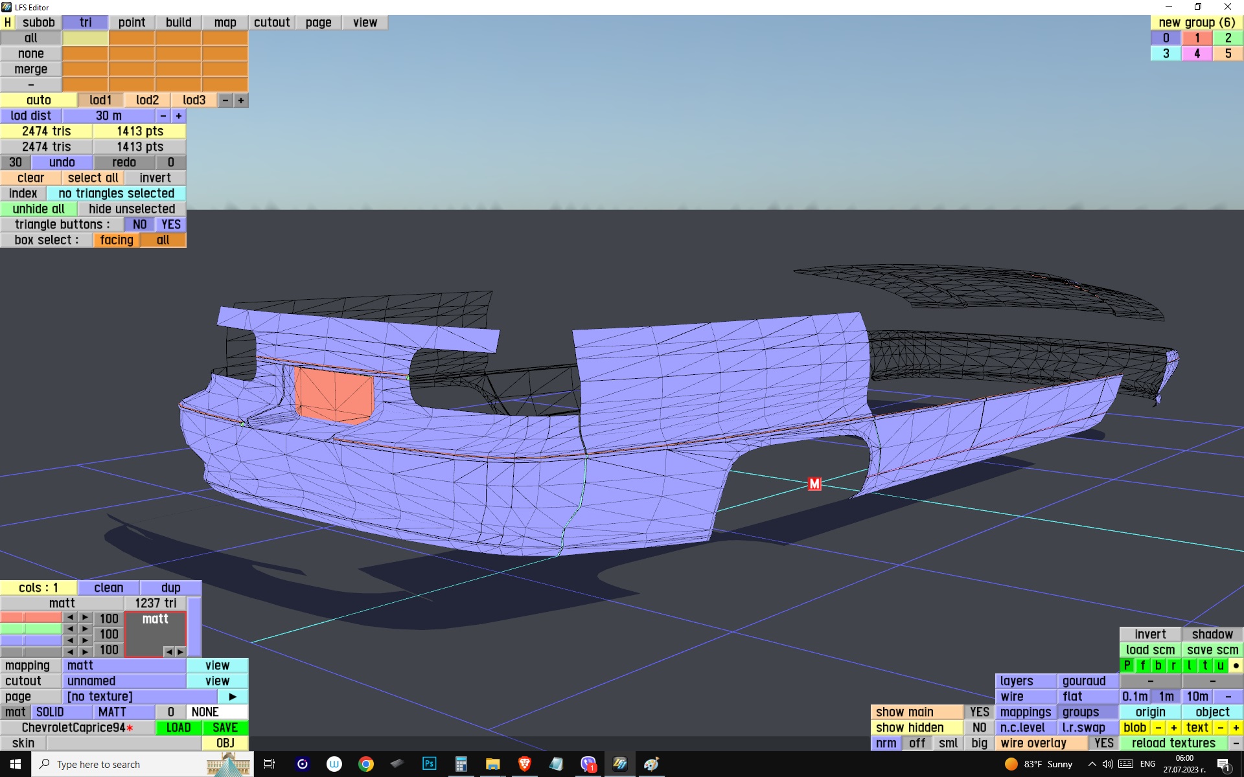Screen dimensions: 1244x777
Task: Expand the page texture arrow
Action: click(x=233, y=697)
